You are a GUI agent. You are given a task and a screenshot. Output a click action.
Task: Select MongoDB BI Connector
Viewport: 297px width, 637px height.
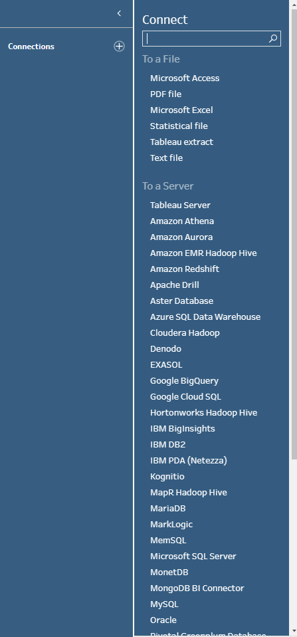click(x=197, y=588)
